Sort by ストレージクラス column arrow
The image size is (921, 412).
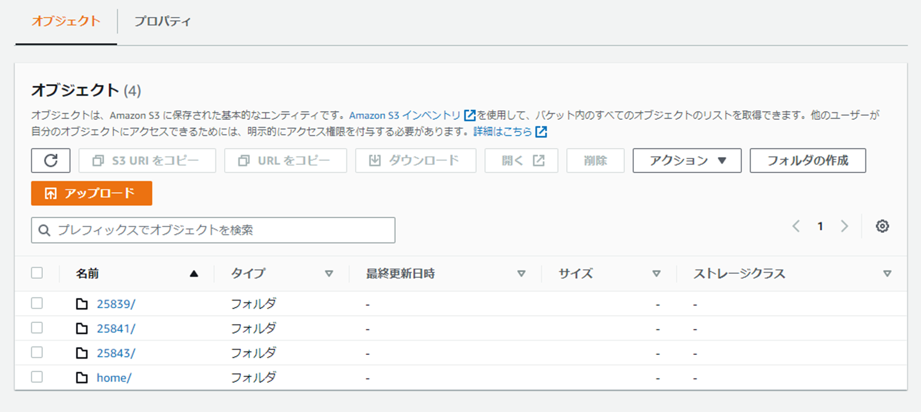887,273
